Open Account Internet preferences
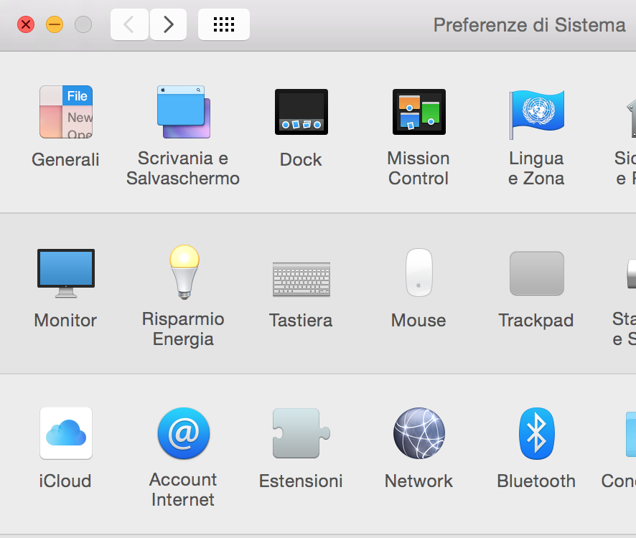Image resolution: width=636 pixels, height=538 pixels. (184, 433)
